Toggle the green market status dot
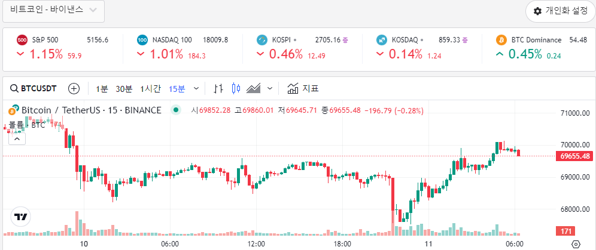Image resolution: width=596 pixels, height=250 pixels. [175, 110]
